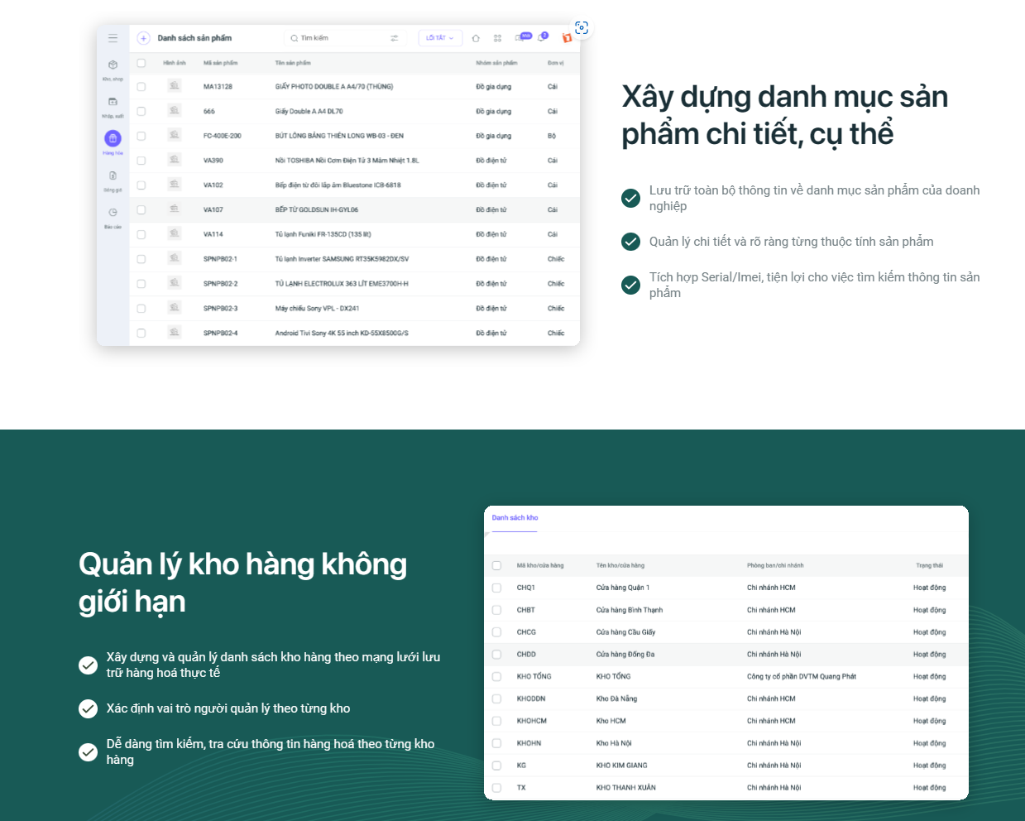The width and height of the screenshot is (1025, 821).
Task: Click the Quản lý kho hàng không giới hạn heading
Action: (x=243, y=583)
